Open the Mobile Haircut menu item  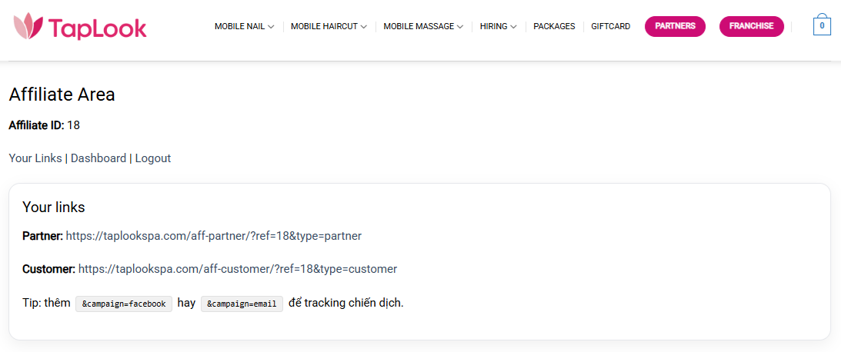click(x=324, y=26)
